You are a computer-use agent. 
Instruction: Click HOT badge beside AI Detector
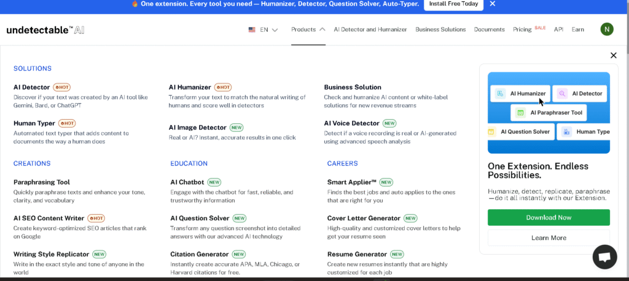click(x=62, y=87)
